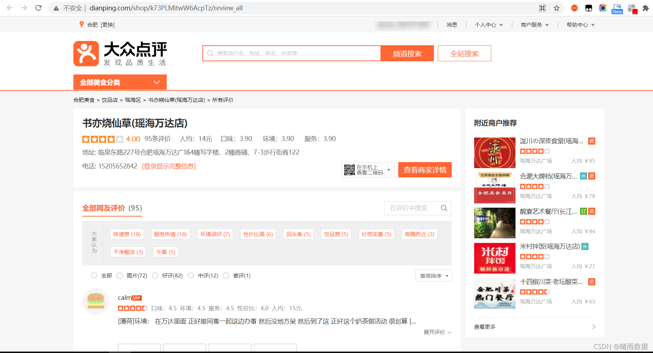Click the 午餐 (5) tag
The image size is (653, 353).
[166, 252]
